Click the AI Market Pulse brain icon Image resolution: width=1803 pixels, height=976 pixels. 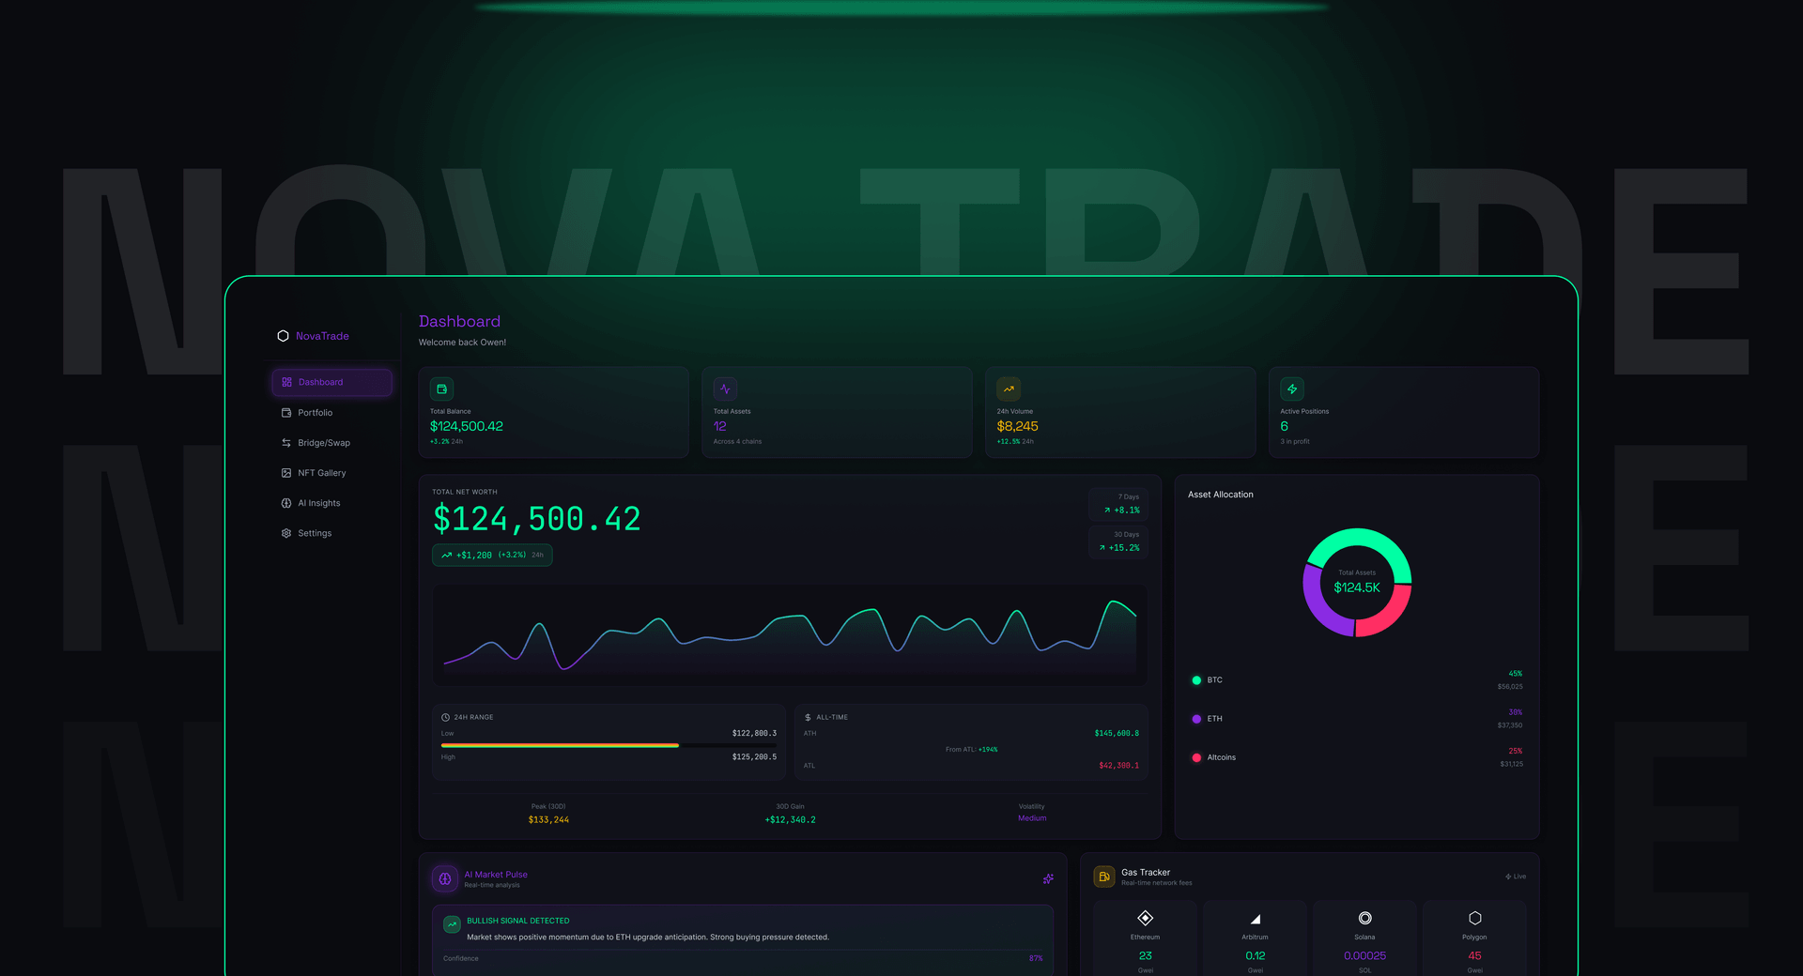(x=445, y=879)
